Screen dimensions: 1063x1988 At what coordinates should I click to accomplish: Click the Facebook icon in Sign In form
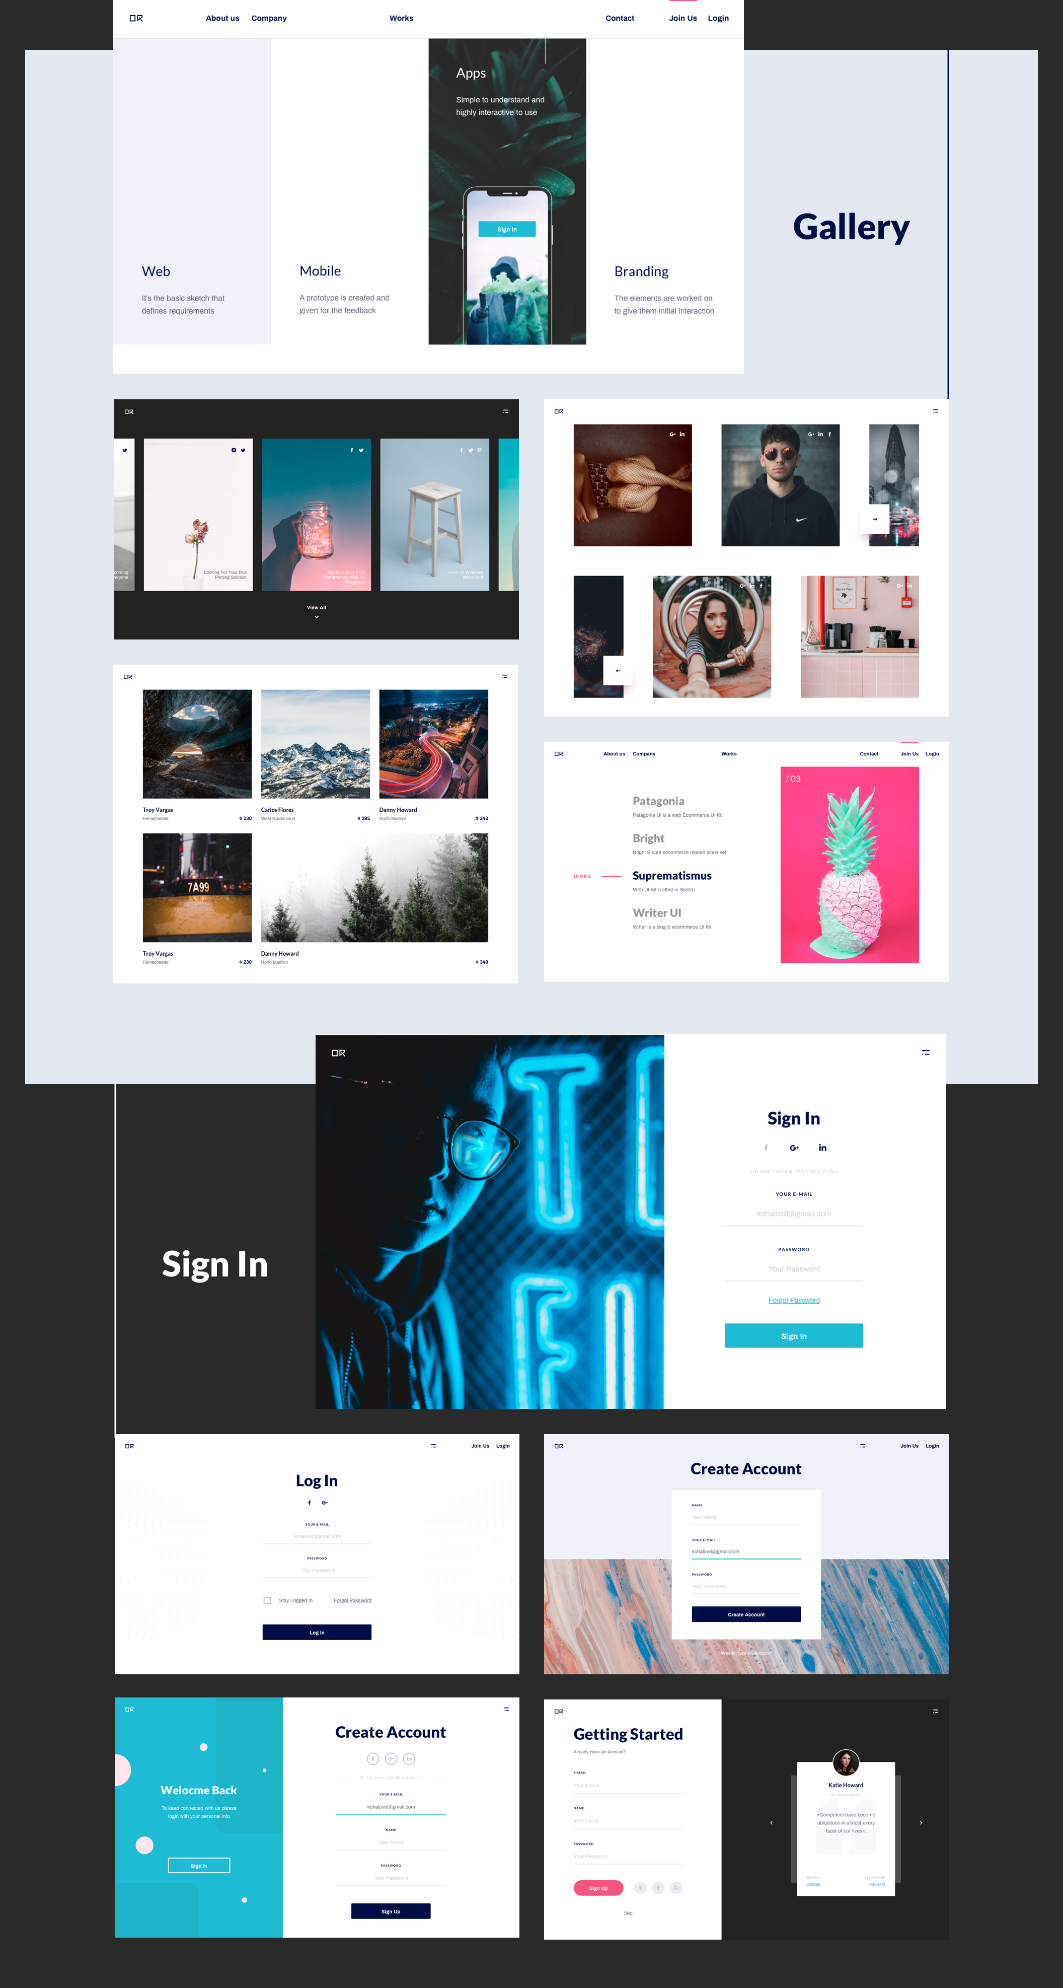pyautogui.click(x=766, y=1148)
